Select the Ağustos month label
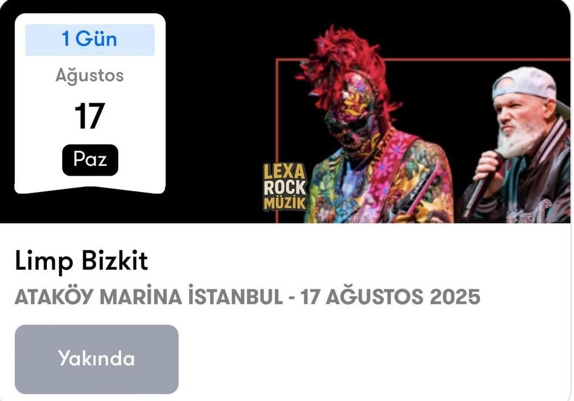574x401 pixels. (90, 76)
